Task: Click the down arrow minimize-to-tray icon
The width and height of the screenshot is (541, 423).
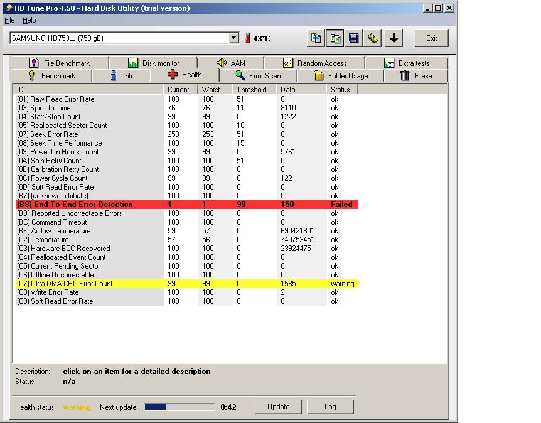Action: pos(394,38)
